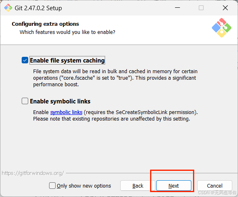Minimize the Git Setup window
Image resolution: width=238 pixels, height=197 pixels.
177,8
